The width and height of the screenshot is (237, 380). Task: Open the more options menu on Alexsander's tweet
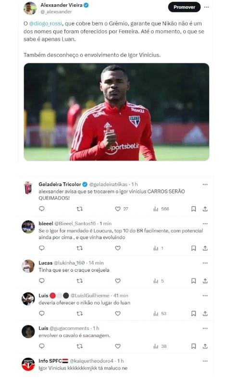pyautogui.click(x=207, y=7)
